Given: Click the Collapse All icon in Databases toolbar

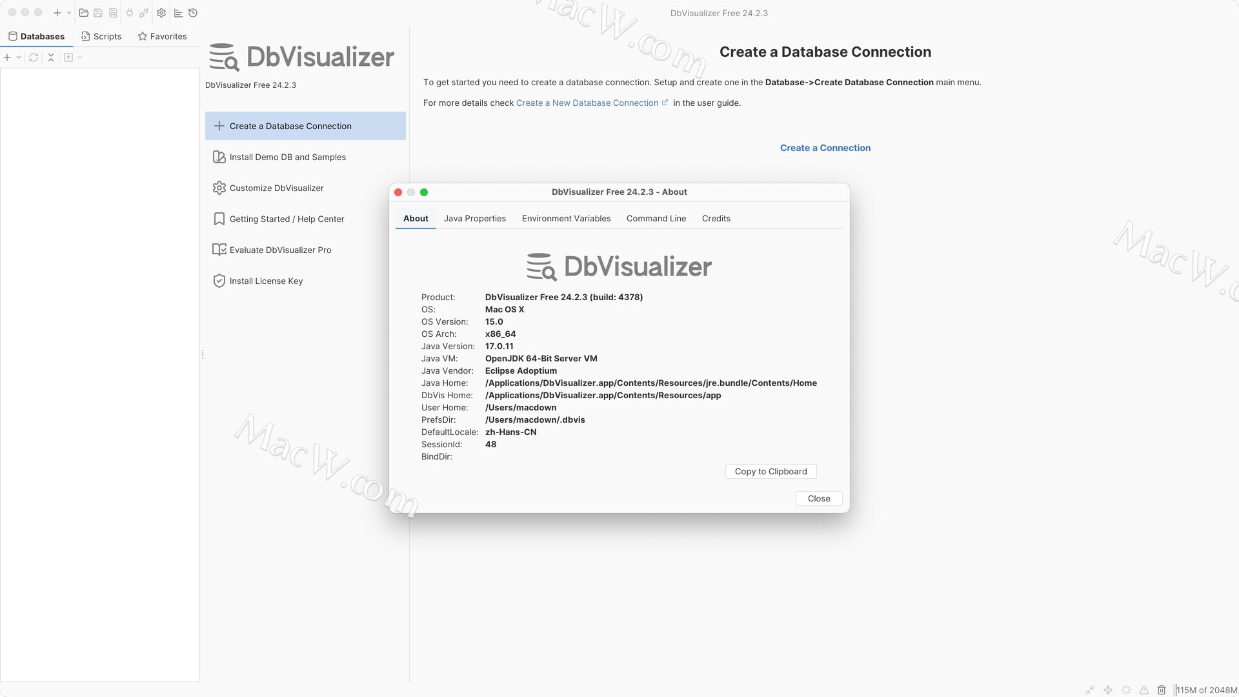Looking at the screenshot, I should click(x=51, y=57).
